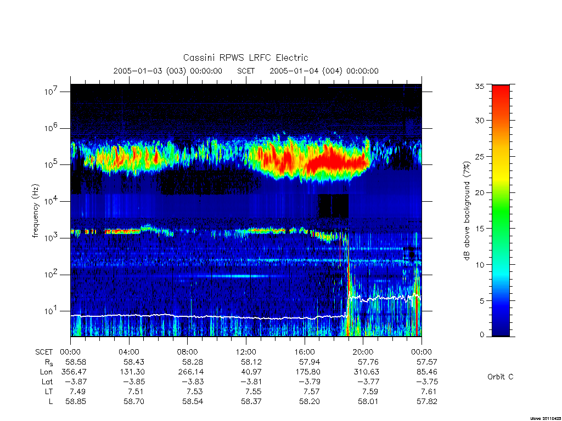This screenshot has width=562, height=421.
Task: Click the 2005-01-04 (004) end date label
Action: [324, 71]
